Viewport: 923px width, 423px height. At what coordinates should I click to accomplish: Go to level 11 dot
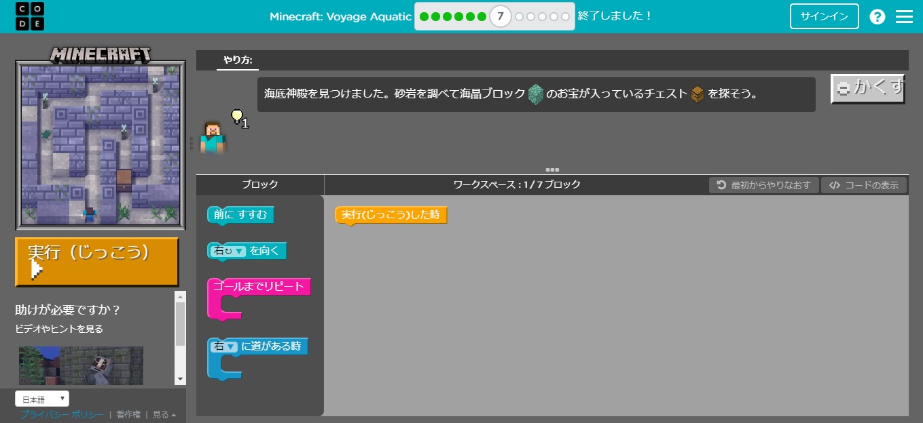point(554,16)
